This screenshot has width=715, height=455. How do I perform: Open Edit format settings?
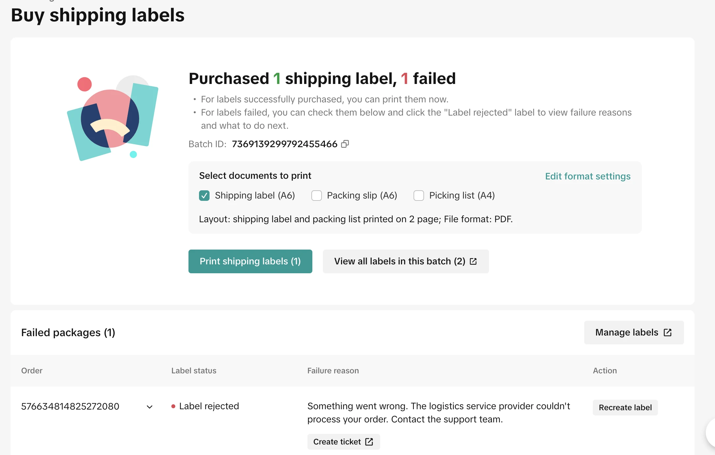(587, 176)
